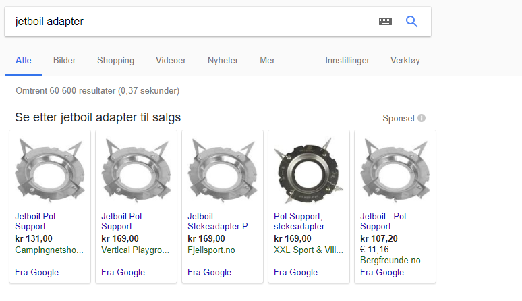The width and height of the screenshot is (522, 301).
Task: Click Fra Google under Bergfreunde.no listing
Action: (x=382, y=273)
